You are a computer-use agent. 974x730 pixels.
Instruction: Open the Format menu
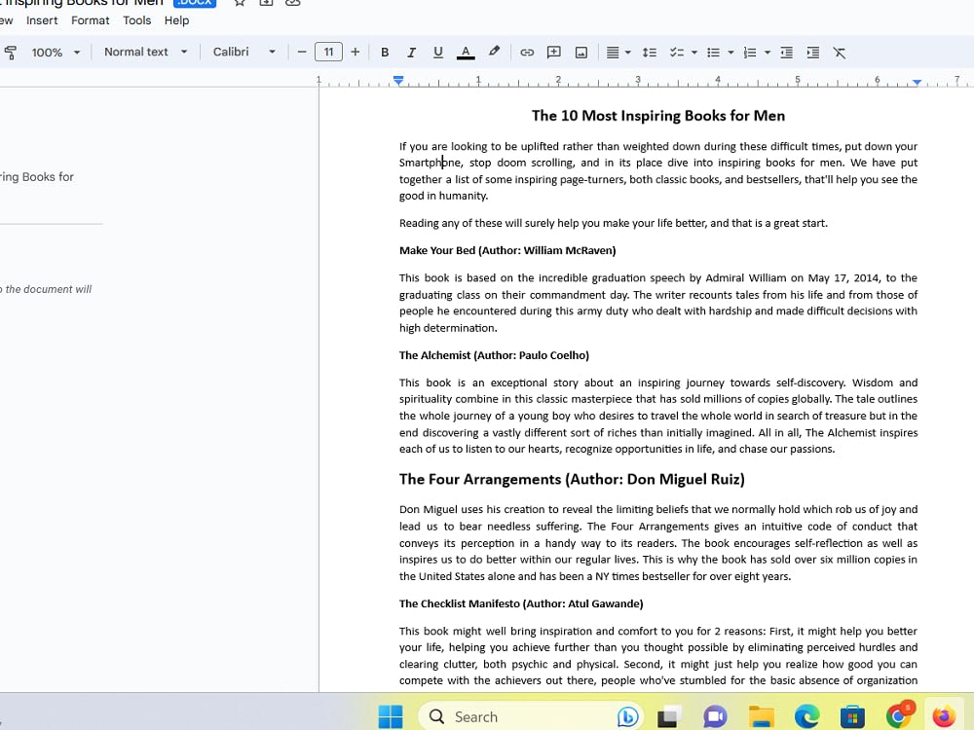[90, 20]
